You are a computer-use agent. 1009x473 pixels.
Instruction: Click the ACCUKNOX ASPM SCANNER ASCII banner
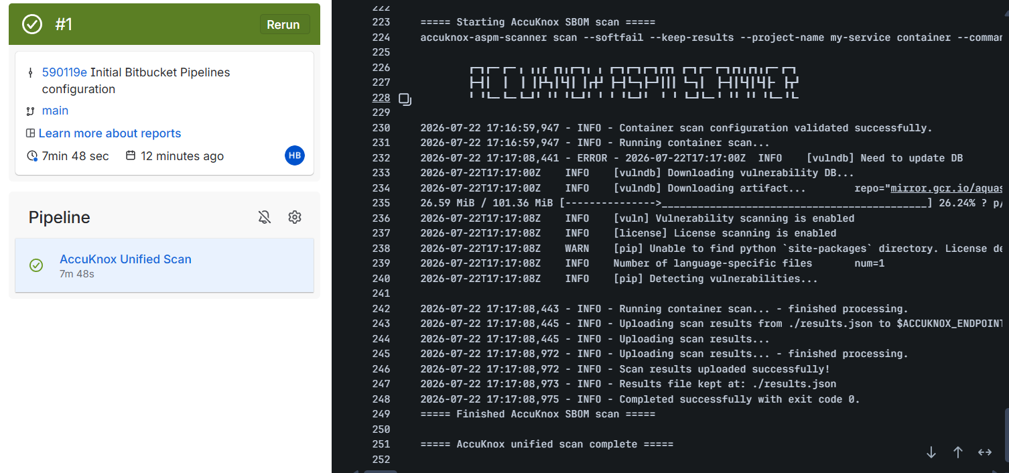[x=634, y=82]
